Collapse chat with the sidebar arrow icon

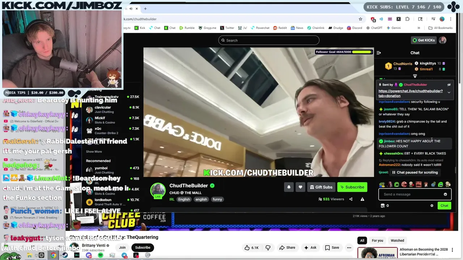tap(379, 53)
